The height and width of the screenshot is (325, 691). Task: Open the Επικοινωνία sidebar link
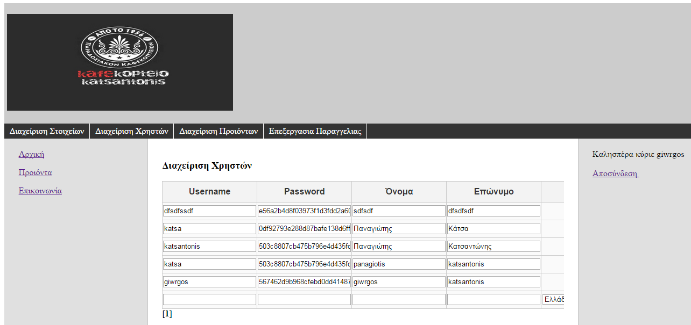tap(40, 191)
